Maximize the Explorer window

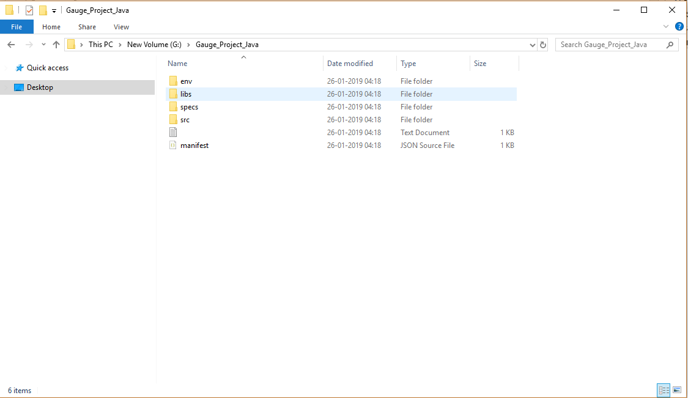click(644, 10)
